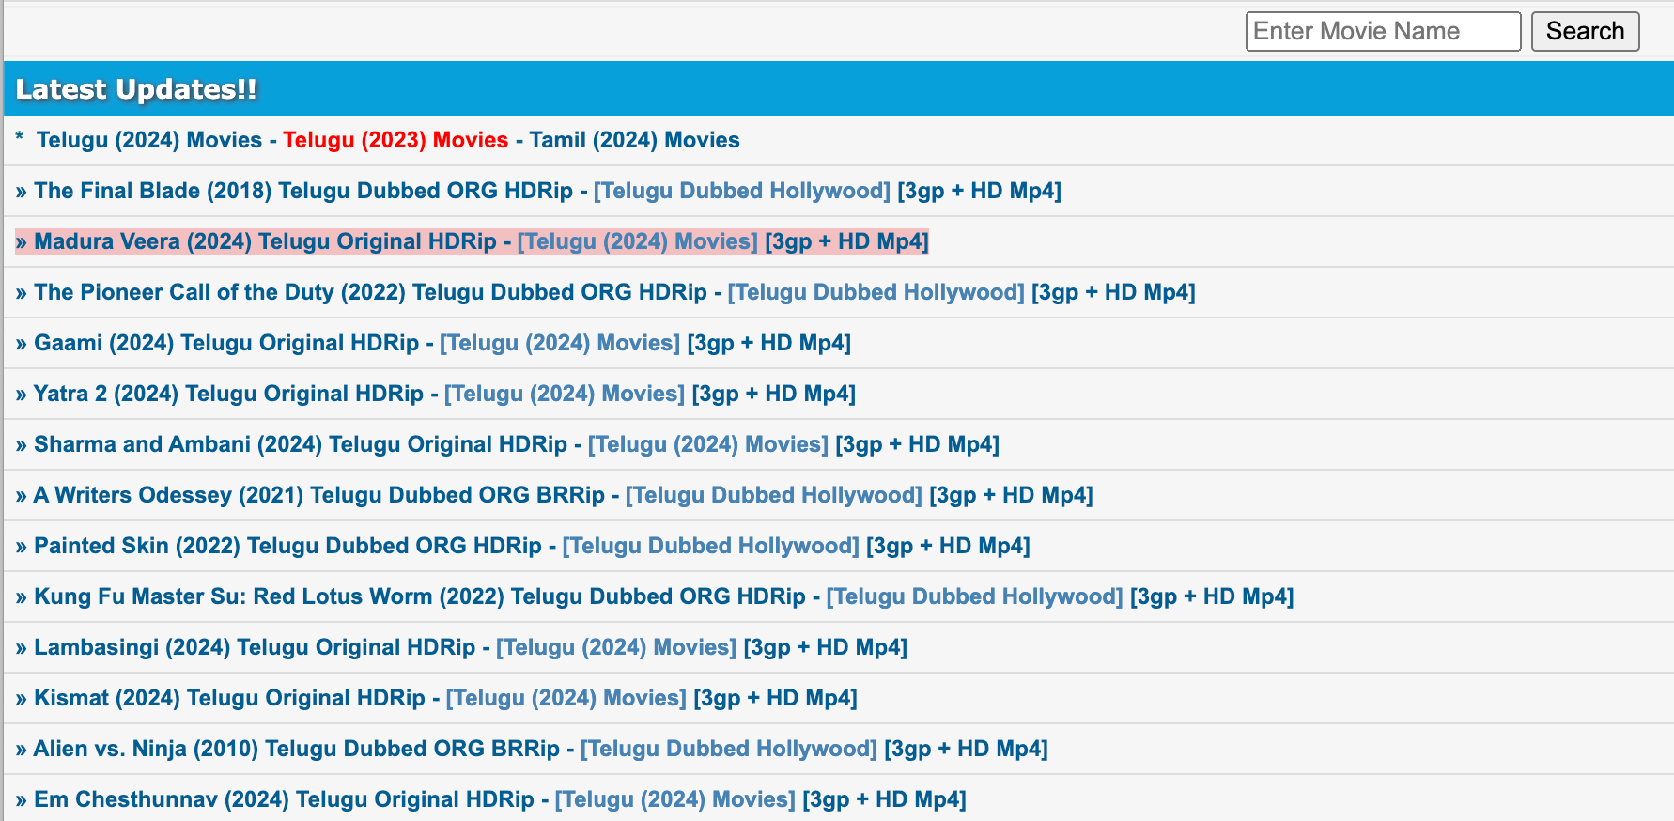The height and width of the screenshot is (821, 1674).
Task: Open Tamil (2024) Movies top link
Action: click(634, 140)
